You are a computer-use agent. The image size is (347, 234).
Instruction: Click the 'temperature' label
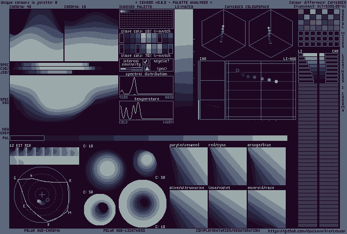tap(147, 99)
